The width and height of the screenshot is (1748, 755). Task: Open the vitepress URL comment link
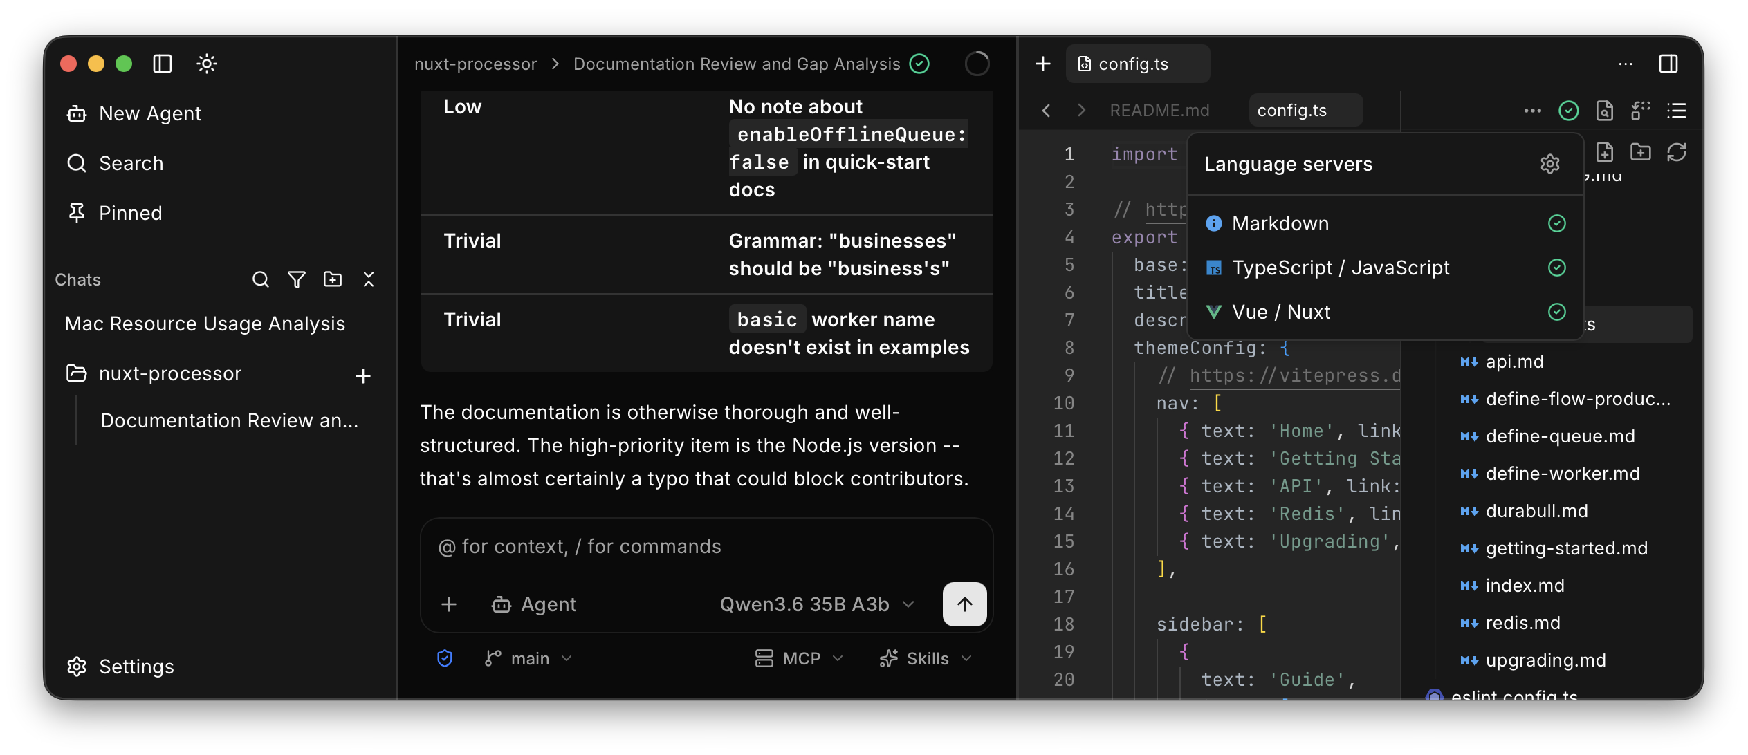pyautogui.click(x=1294, y=375)
